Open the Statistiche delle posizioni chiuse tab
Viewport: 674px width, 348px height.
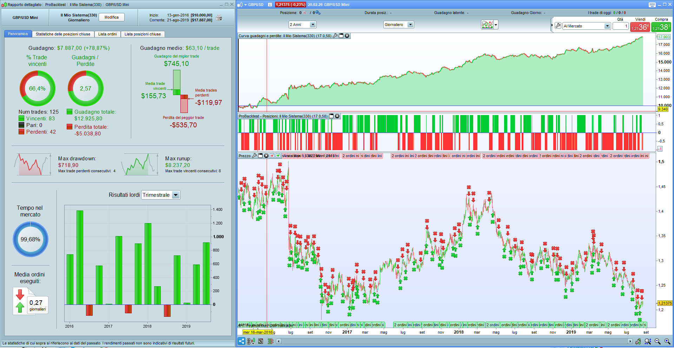tap(63, 34)
